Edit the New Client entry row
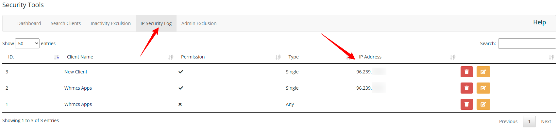Viewport: 558px width, 128px height. [x=483, y=72]
